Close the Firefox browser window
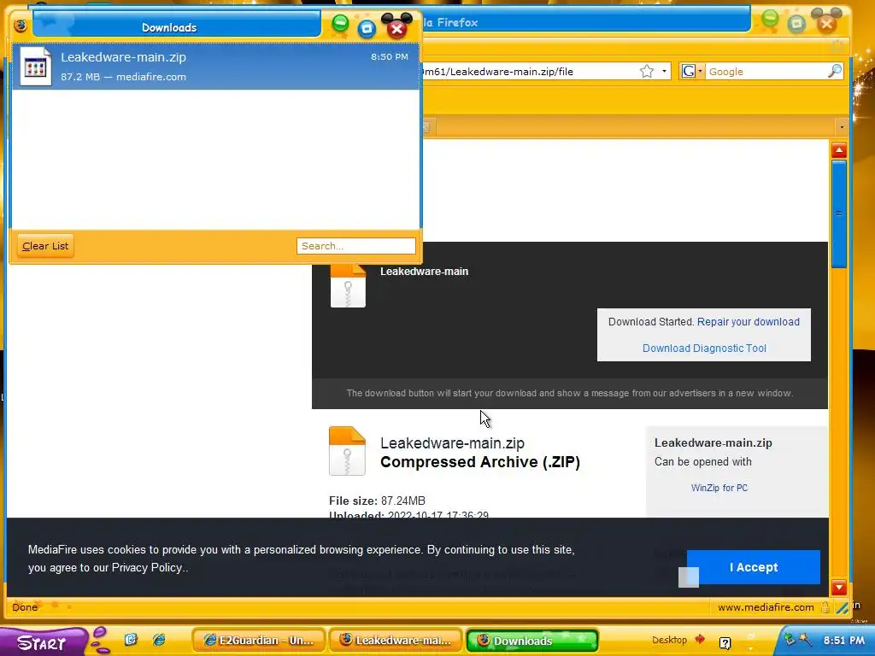This screenshot has height=656, width=875. [x=826, y=23]
